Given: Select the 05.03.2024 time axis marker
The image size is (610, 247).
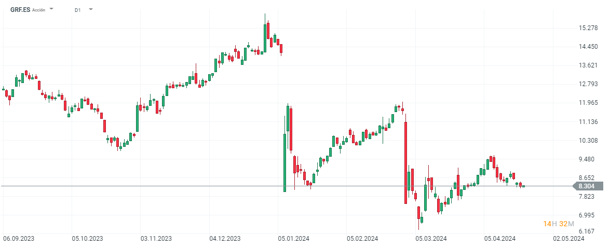Looking at the screenshot, I should tap(431, 239).
